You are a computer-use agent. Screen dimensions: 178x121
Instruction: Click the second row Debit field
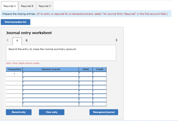86,79
